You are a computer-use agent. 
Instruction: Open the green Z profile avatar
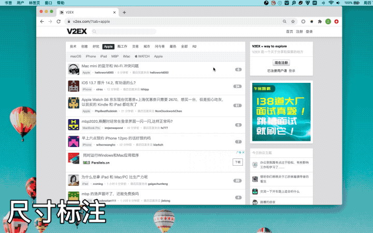(x=328, y=21)
